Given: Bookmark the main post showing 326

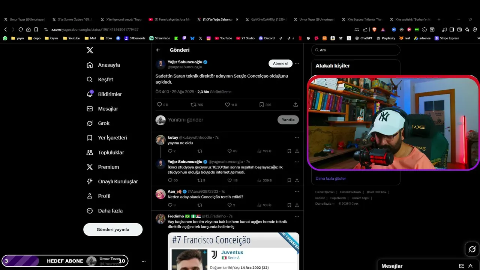Looking at the screenshot, I should point(261,105).
